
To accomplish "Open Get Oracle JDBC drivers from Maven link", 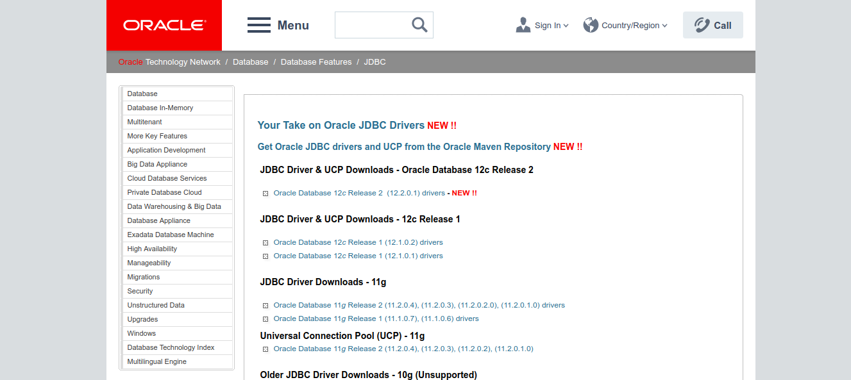I will 404,147.
